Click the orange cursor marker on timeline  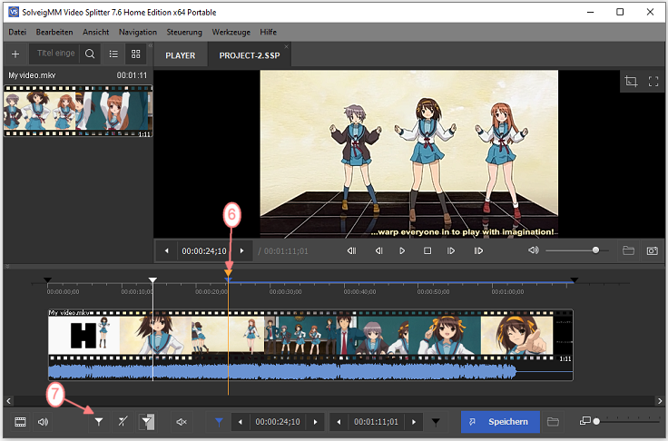tap(229, 273)
